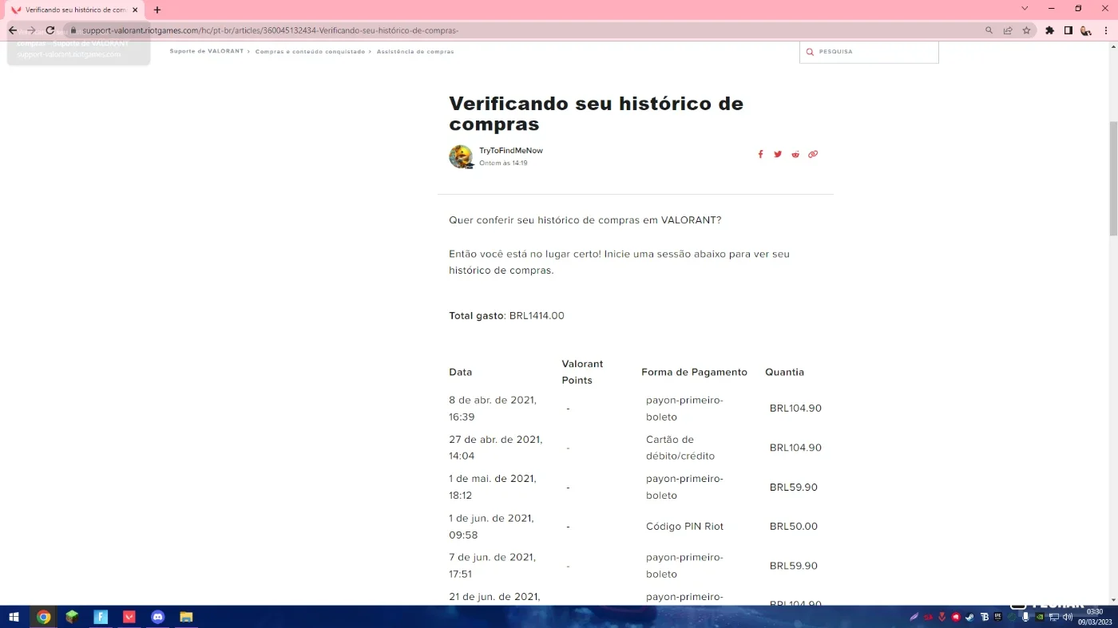Open the Compras e conteúdo conquistado breadcrumb

pyautogui.click(x=310, y=51)
